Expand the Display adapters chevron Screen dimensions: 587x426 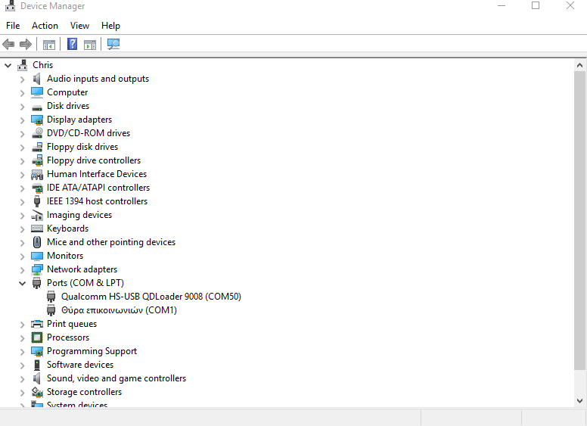click(x=22, y=120)
